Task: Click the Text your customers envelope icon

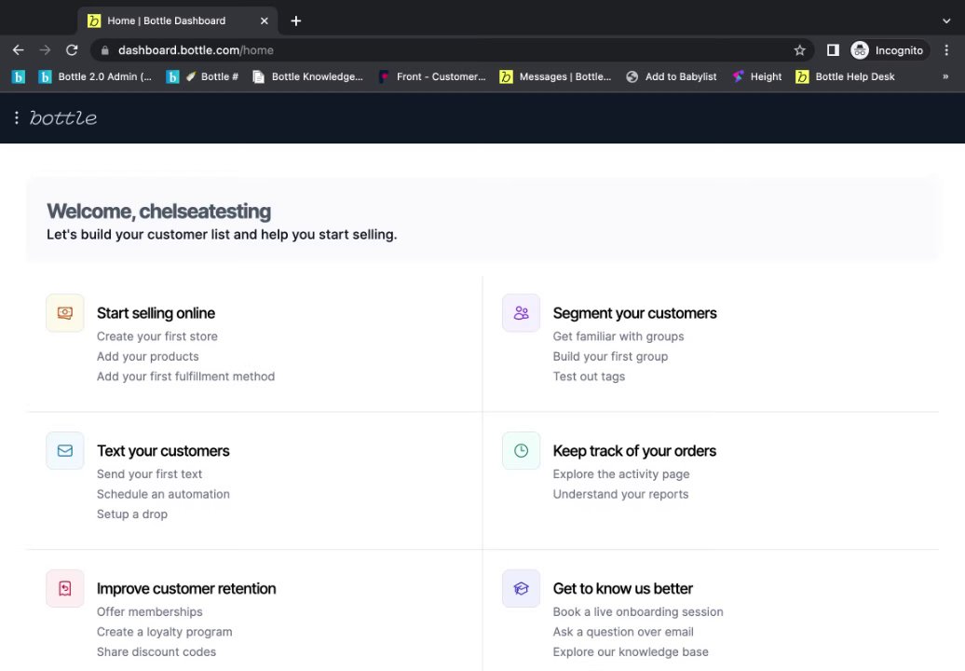Action: 65,451
